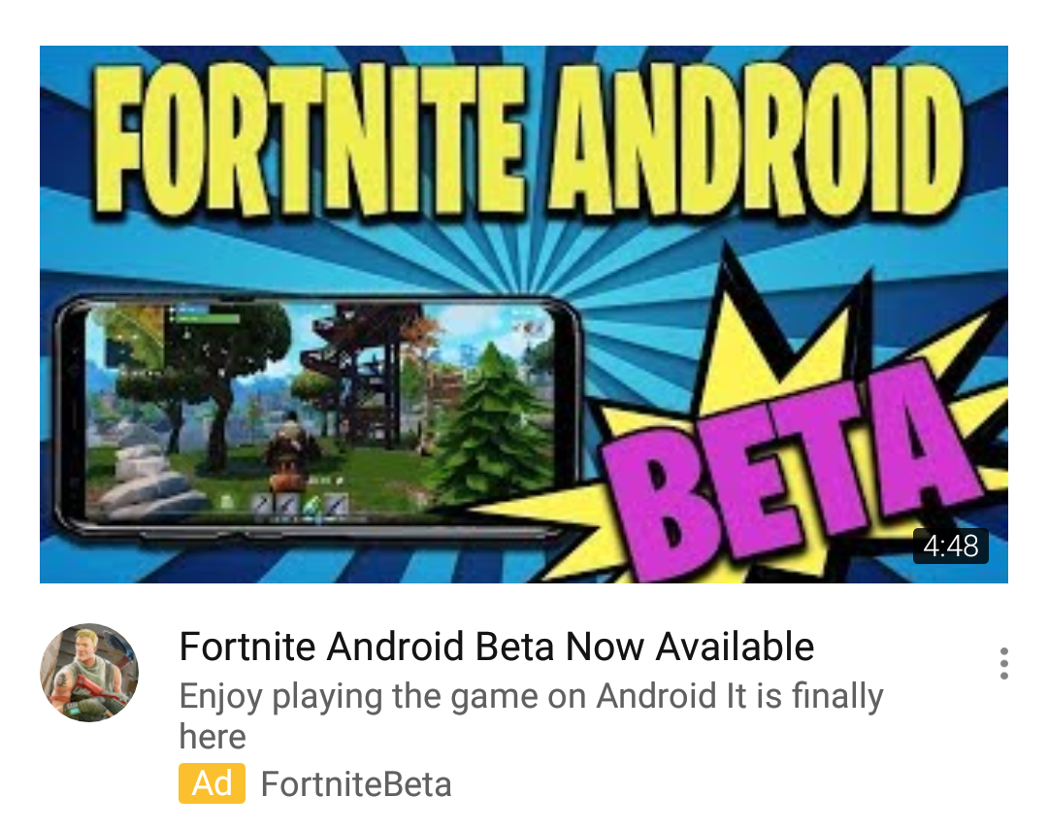Tap the FortniteBeta channel avatar

pyautogui.click(x=89, y=673)
